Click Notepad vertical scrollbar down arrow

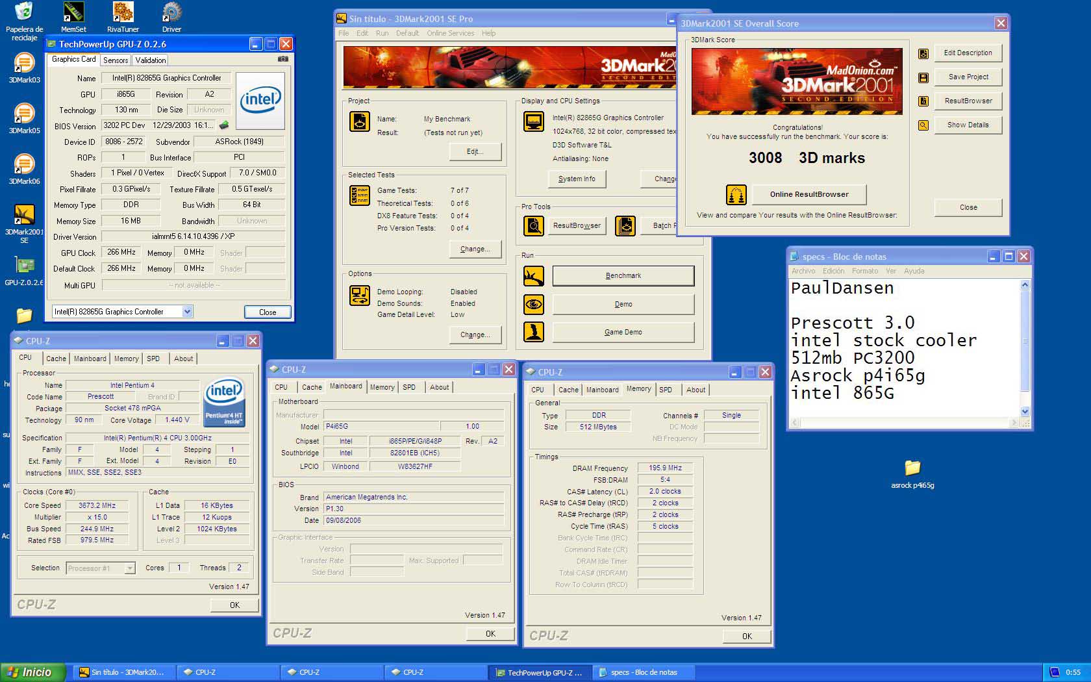(1025, 411)
